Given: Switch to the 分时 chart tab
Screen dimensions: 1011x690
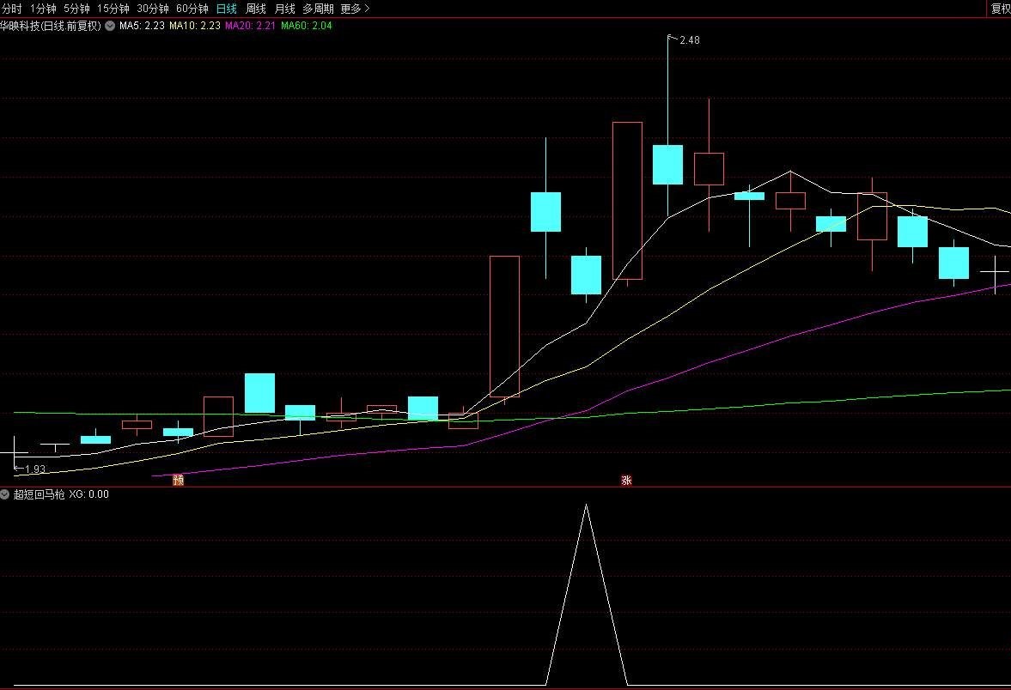Looking at the screenshot, I should [x=11, y=9].
